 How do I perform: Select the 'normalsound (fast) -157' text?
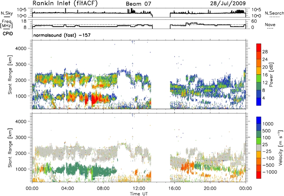tap(62, 35)
